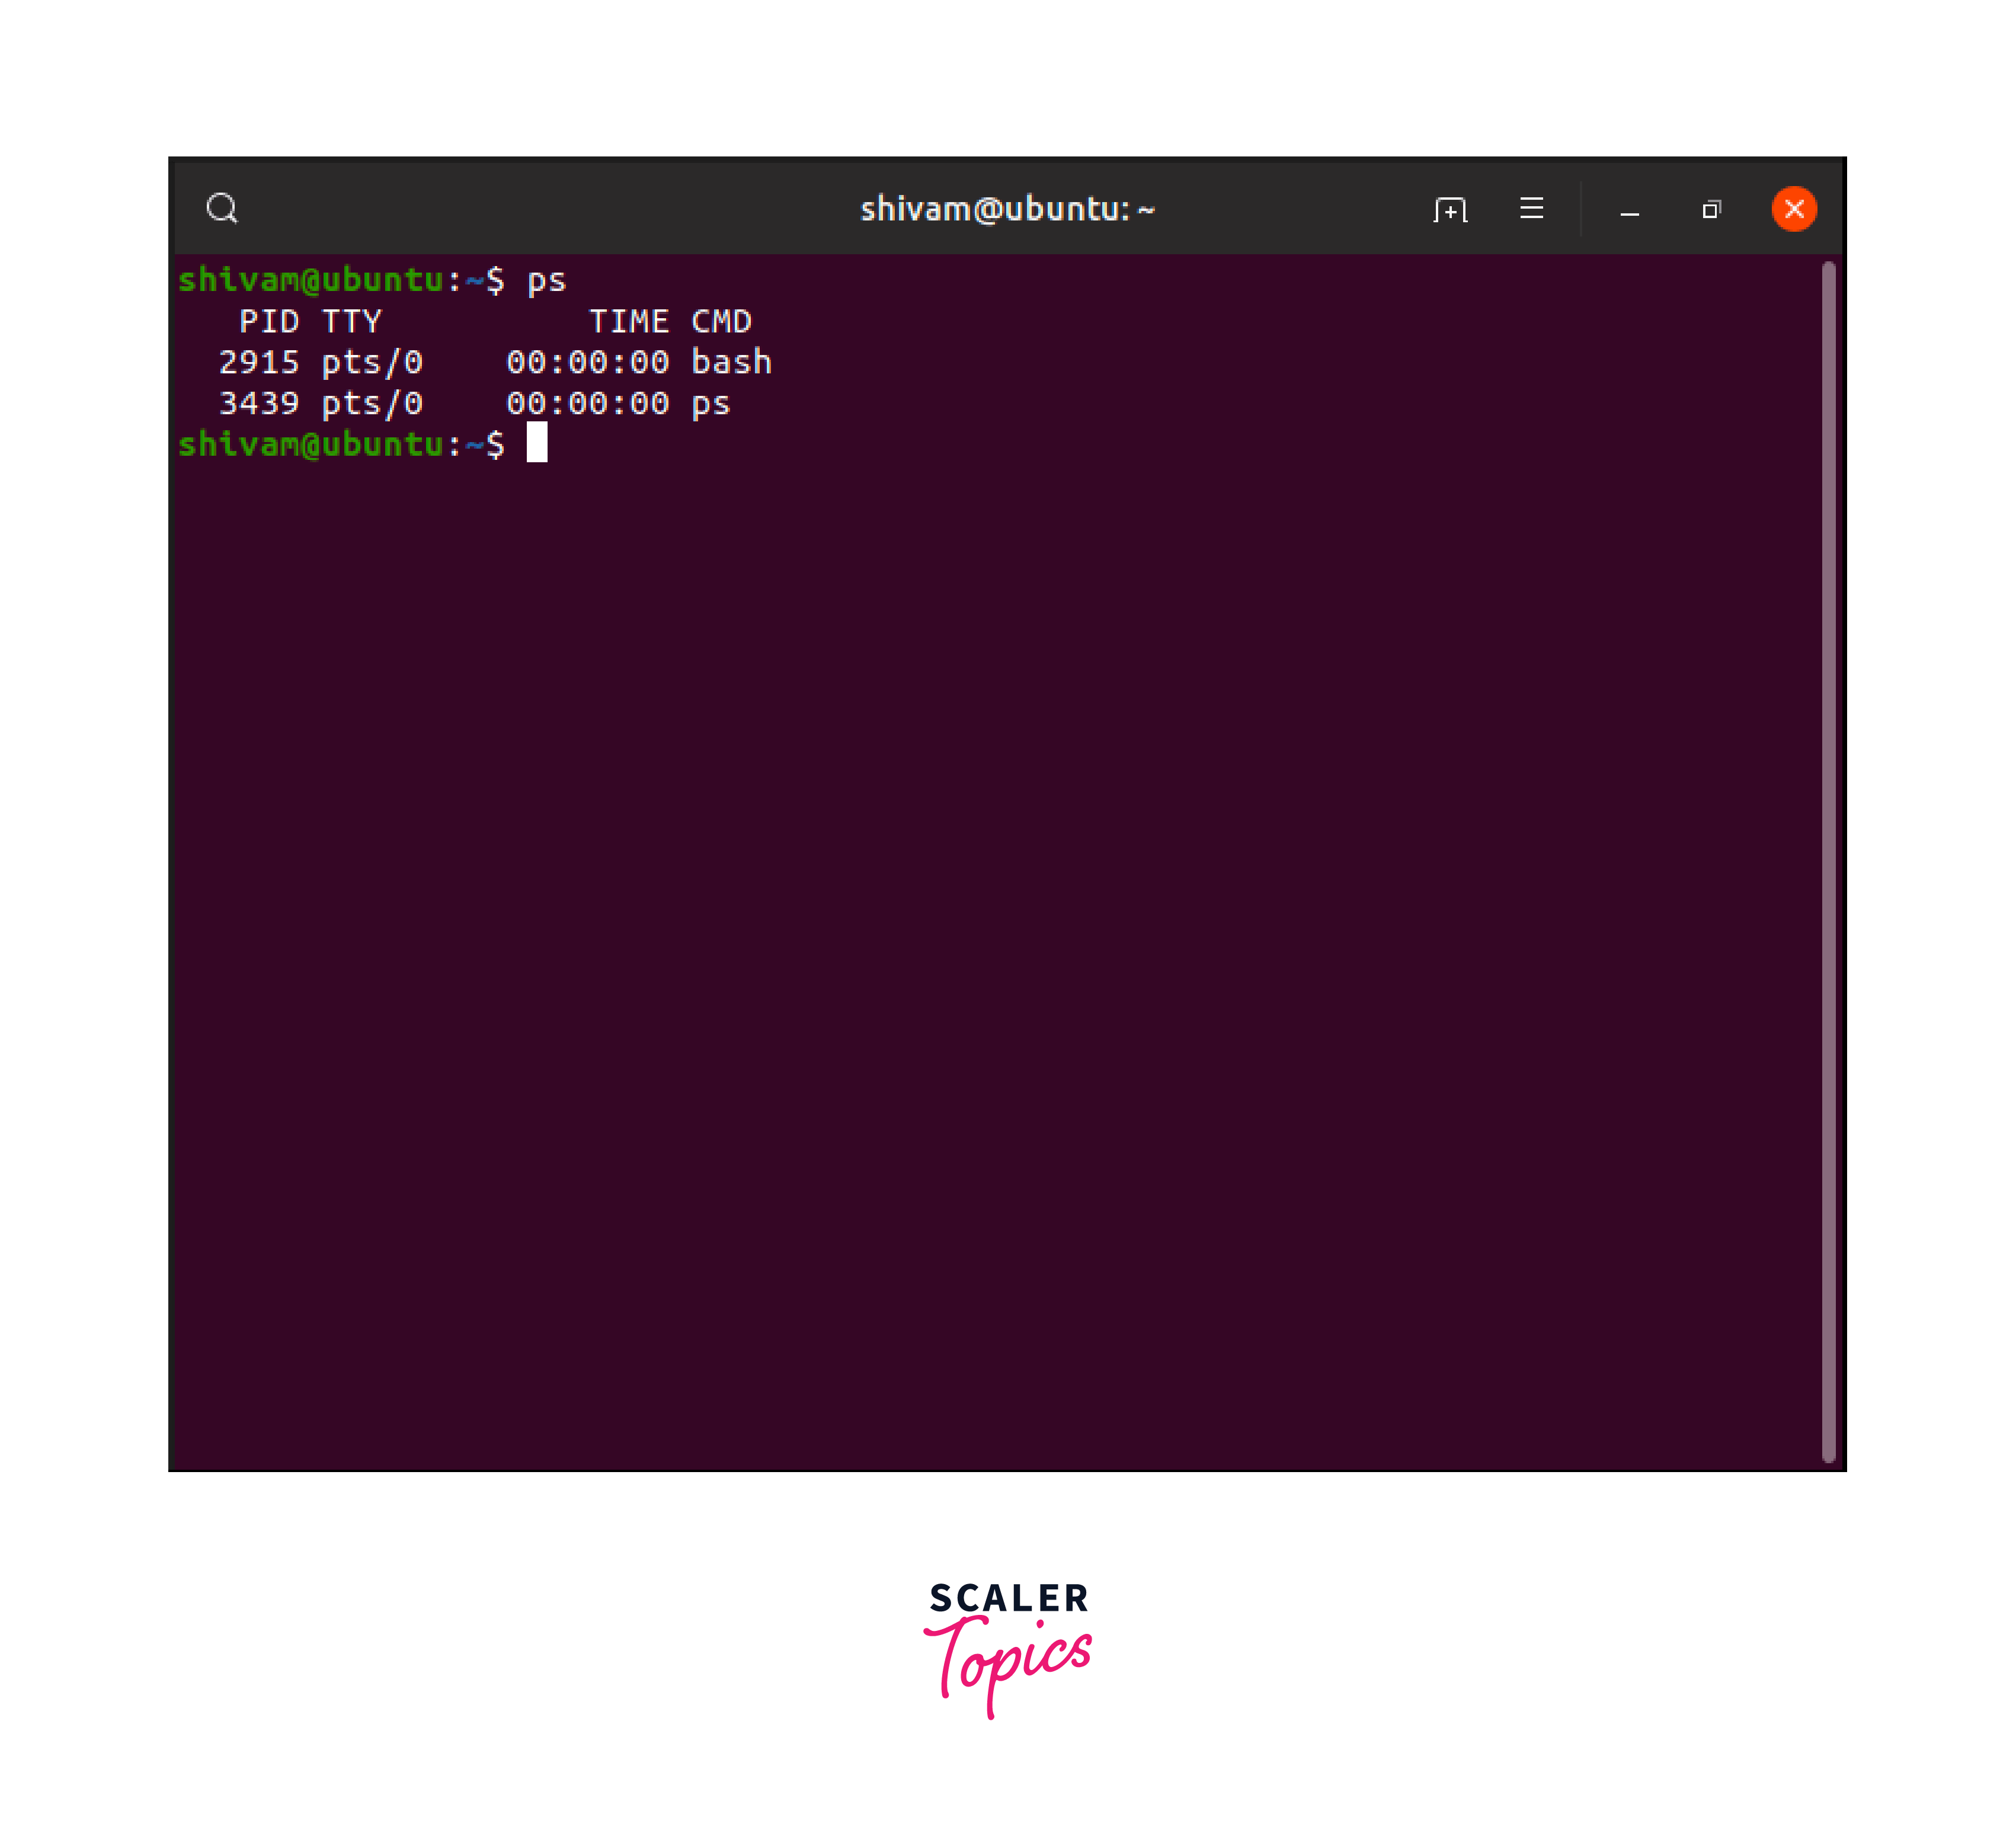Click the TTY column header
Viewport: 2016px width, 1833px height.
pyautogui.click(x=352, y=322)
